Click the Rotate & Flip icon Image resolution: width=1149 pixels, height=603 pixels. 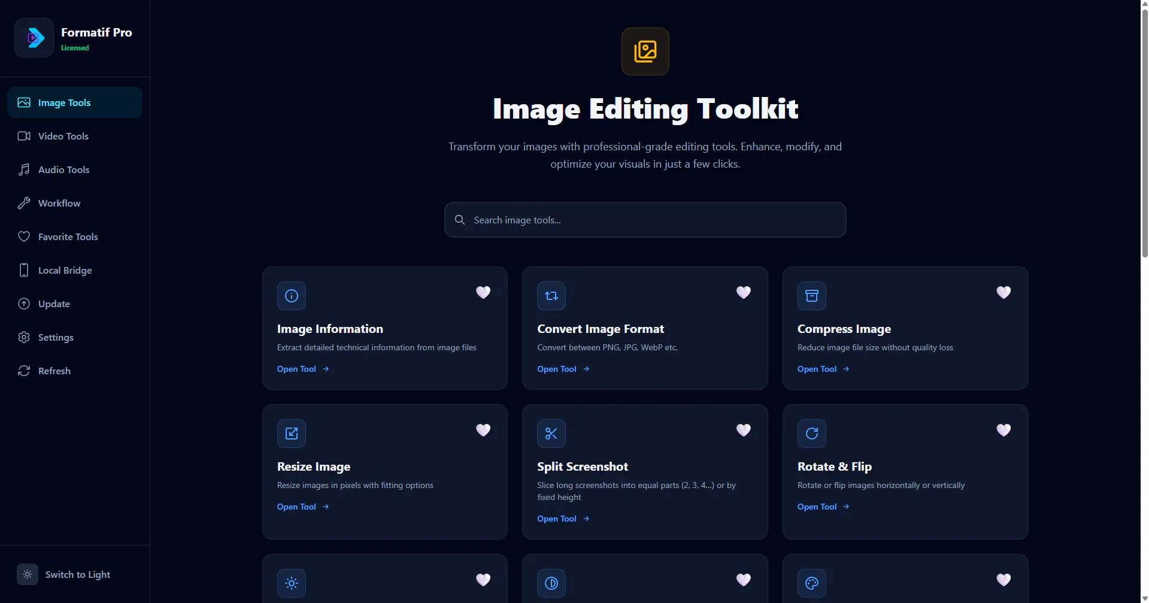pos(812,434)
